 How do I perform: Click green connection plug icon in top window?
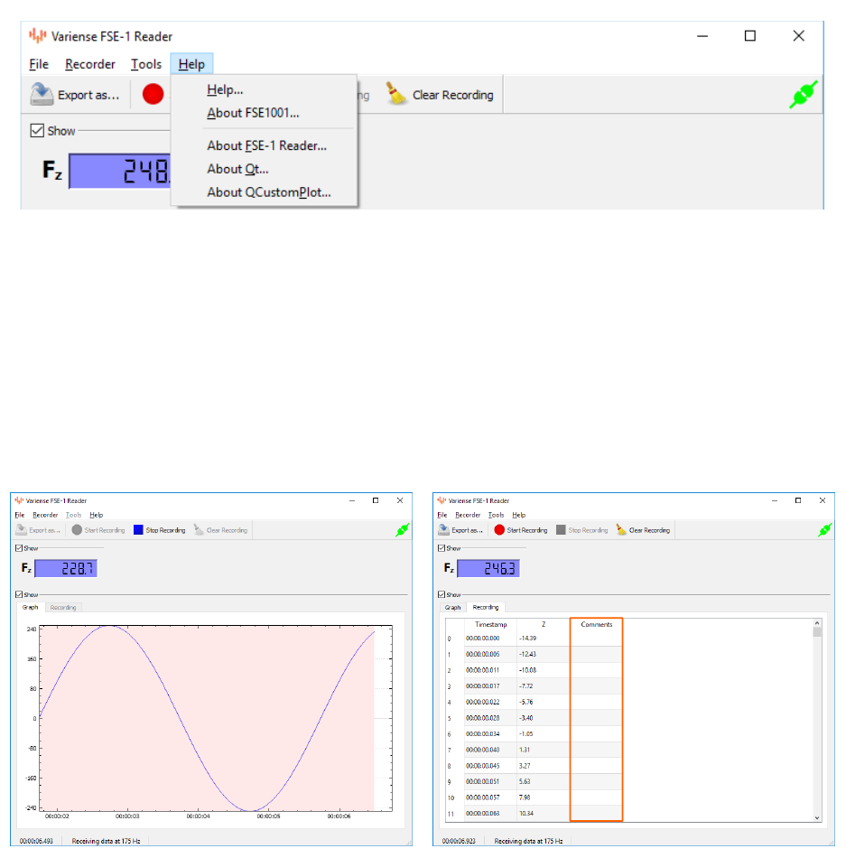[804, 94]
